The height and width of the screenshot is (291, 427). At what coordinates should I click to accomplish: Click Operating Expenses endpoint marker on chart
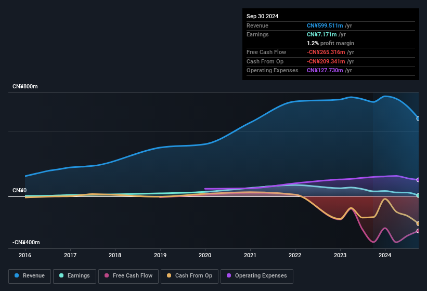(x=418, y=180)
